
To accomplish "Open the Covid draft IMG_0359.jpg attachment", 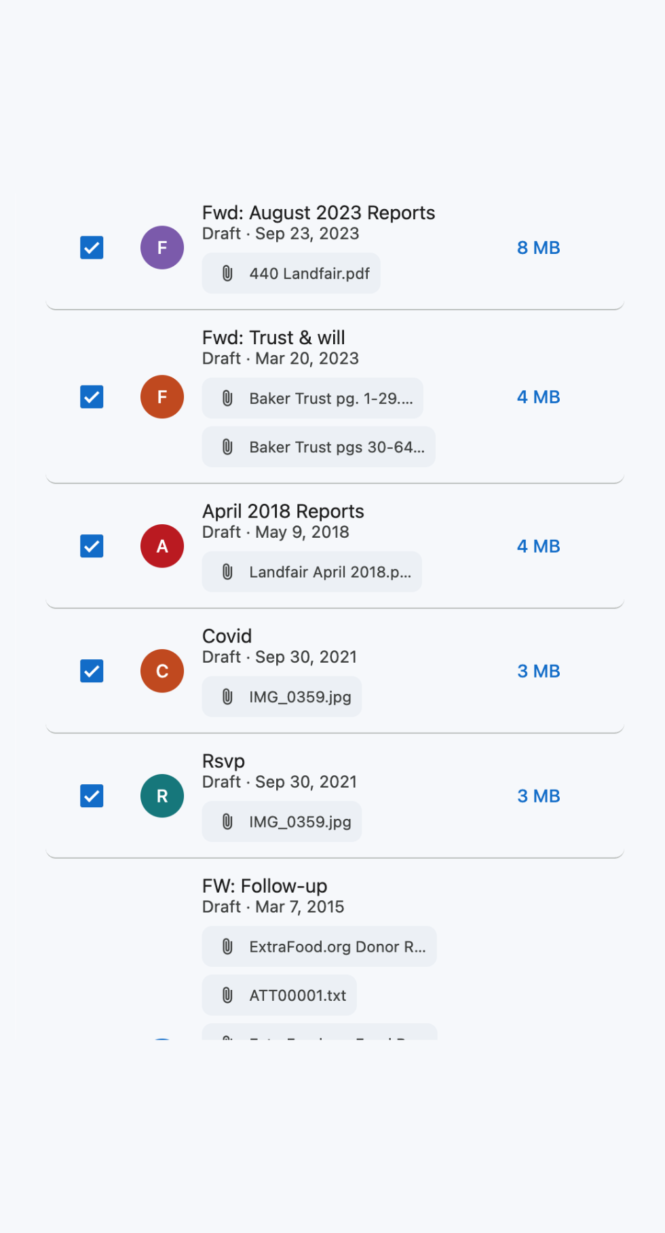I will [282, 697].
